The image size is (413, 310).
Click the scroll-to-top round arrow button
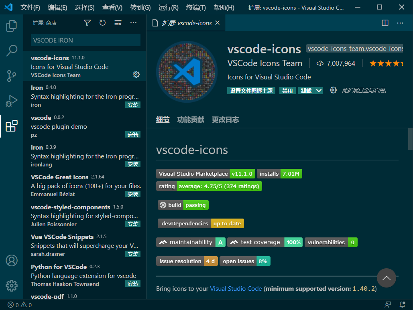387,278
